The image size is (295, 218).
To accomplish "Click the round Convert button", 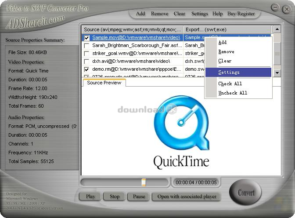I will (246, 193).
